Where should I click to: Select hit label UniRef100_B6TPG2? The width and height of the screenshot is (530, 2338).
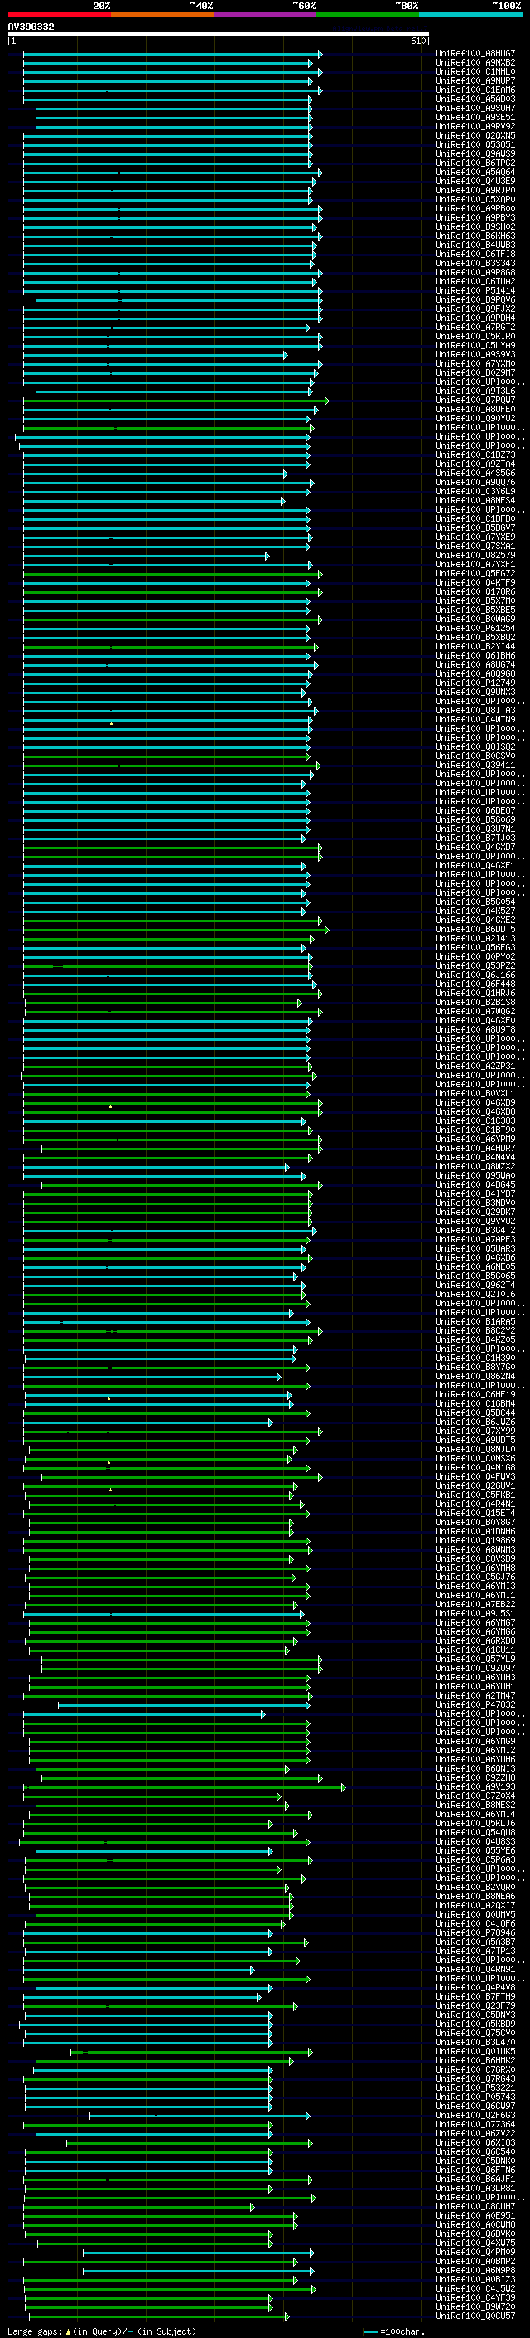pos(475,163)
